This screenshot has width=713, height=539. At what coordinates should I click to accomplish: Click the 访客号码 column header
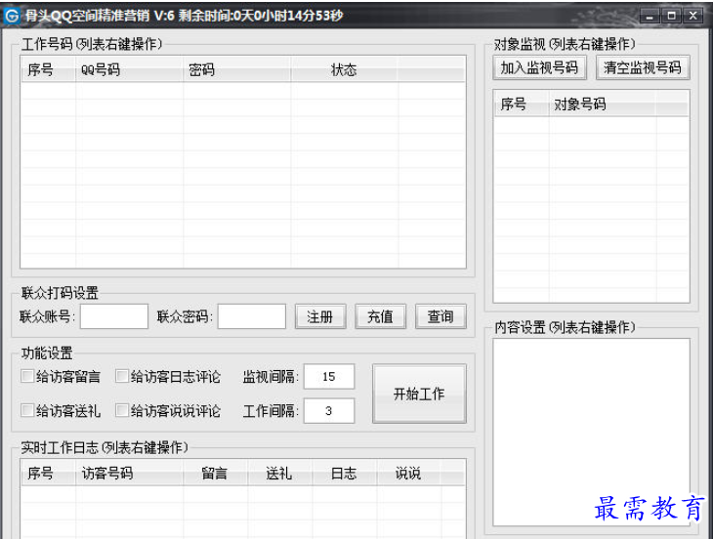(x=130, y=474)
